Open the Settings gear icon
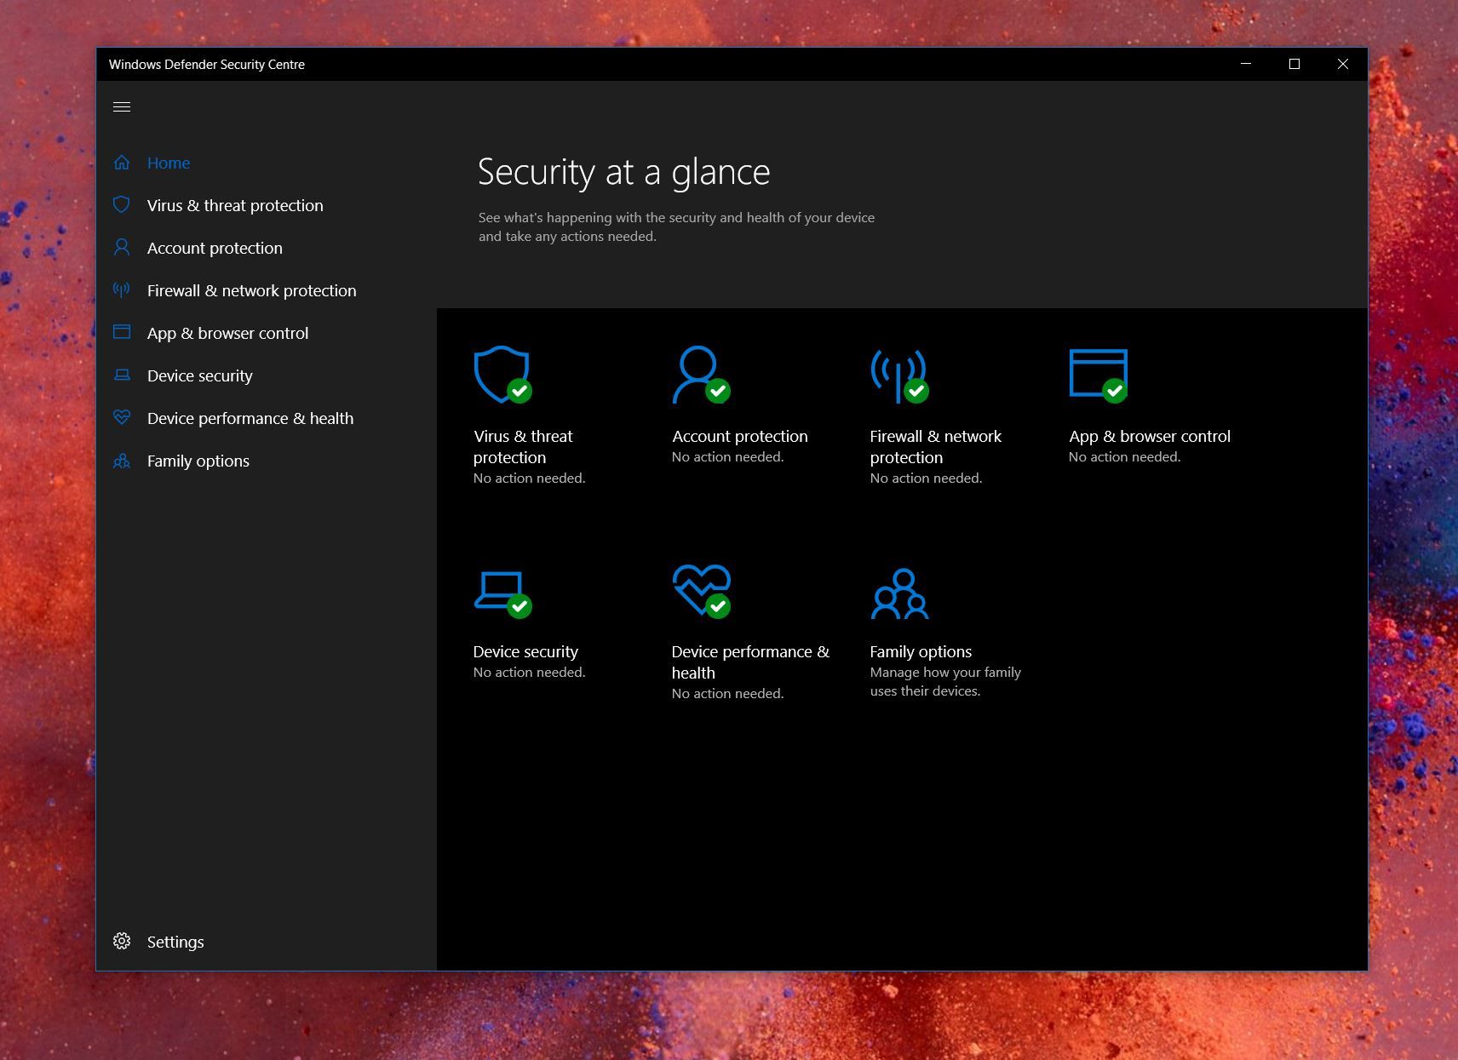 [122, 941]
